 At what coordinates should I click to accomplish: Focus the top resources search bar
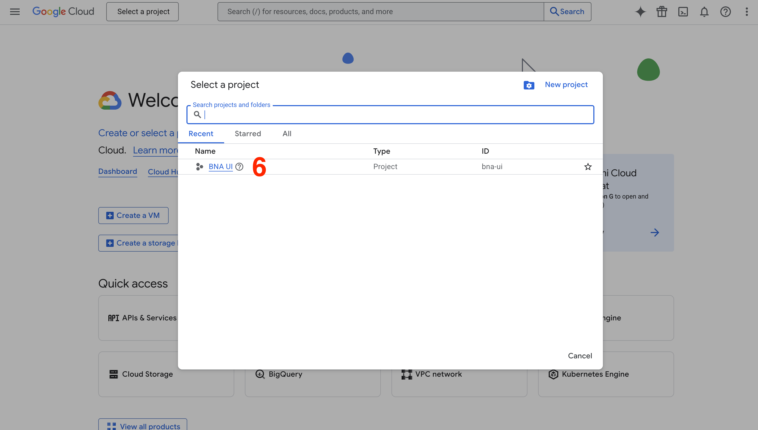click(x=381, y=11)
